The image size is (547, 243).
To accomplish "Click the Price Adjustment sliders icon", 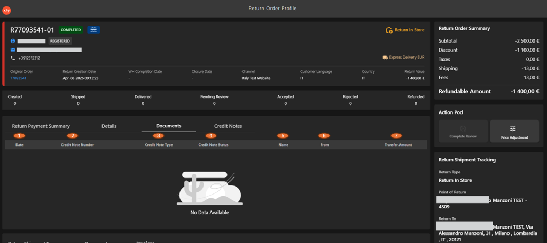I will coord(513,128).
